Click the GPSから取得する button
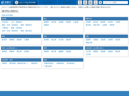The image size is (129, 96). click(x=10, y=11)
